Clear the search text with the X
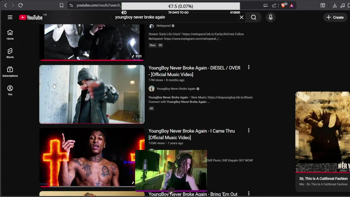Image resolution: width=350 pixels, height=197 pixels. click(x=241, y=17)
